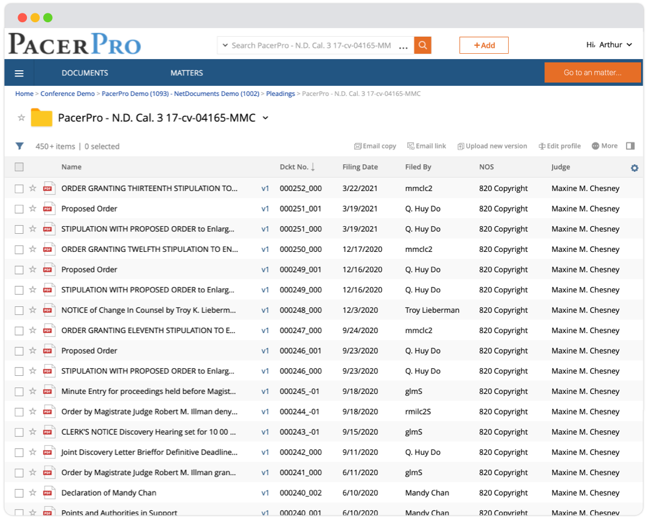
Task: Open the Hi, Arthur user menu
Action: 609,44
